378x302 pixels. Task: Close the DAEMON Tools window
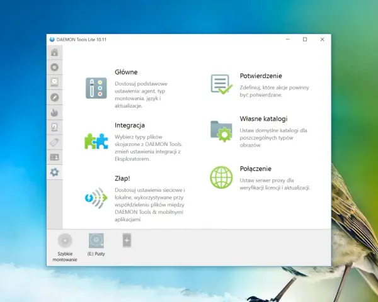323,39
